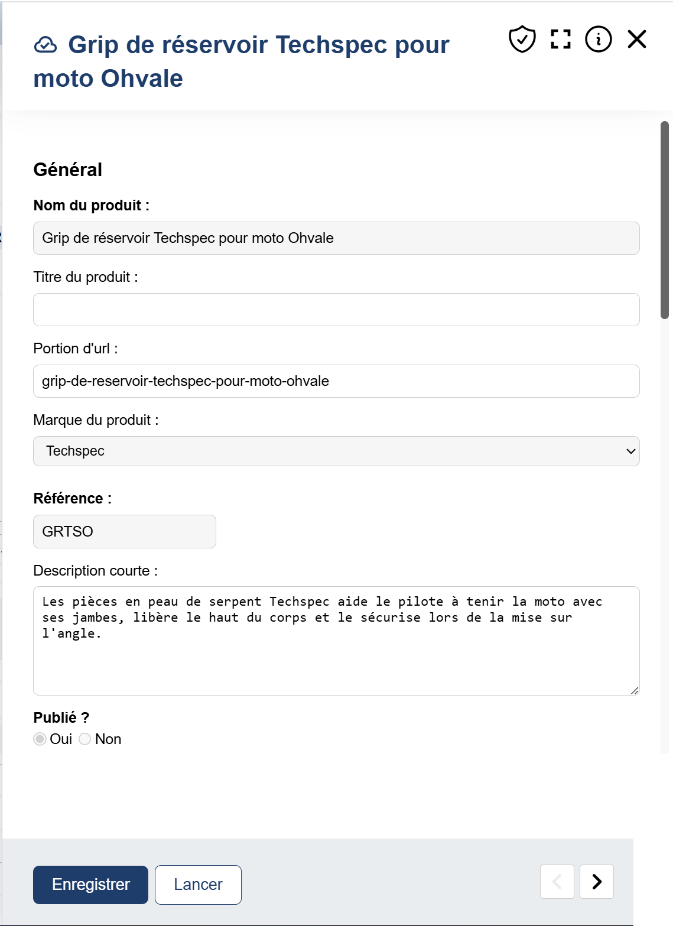Focus the Portion d'url input

pos(336,381)
